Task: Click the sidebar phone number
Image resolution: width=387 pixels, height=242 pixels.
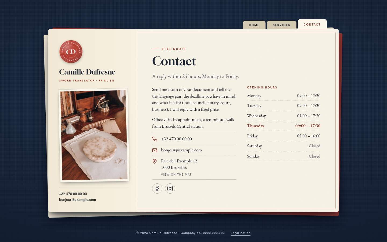Action: point(73,194)
